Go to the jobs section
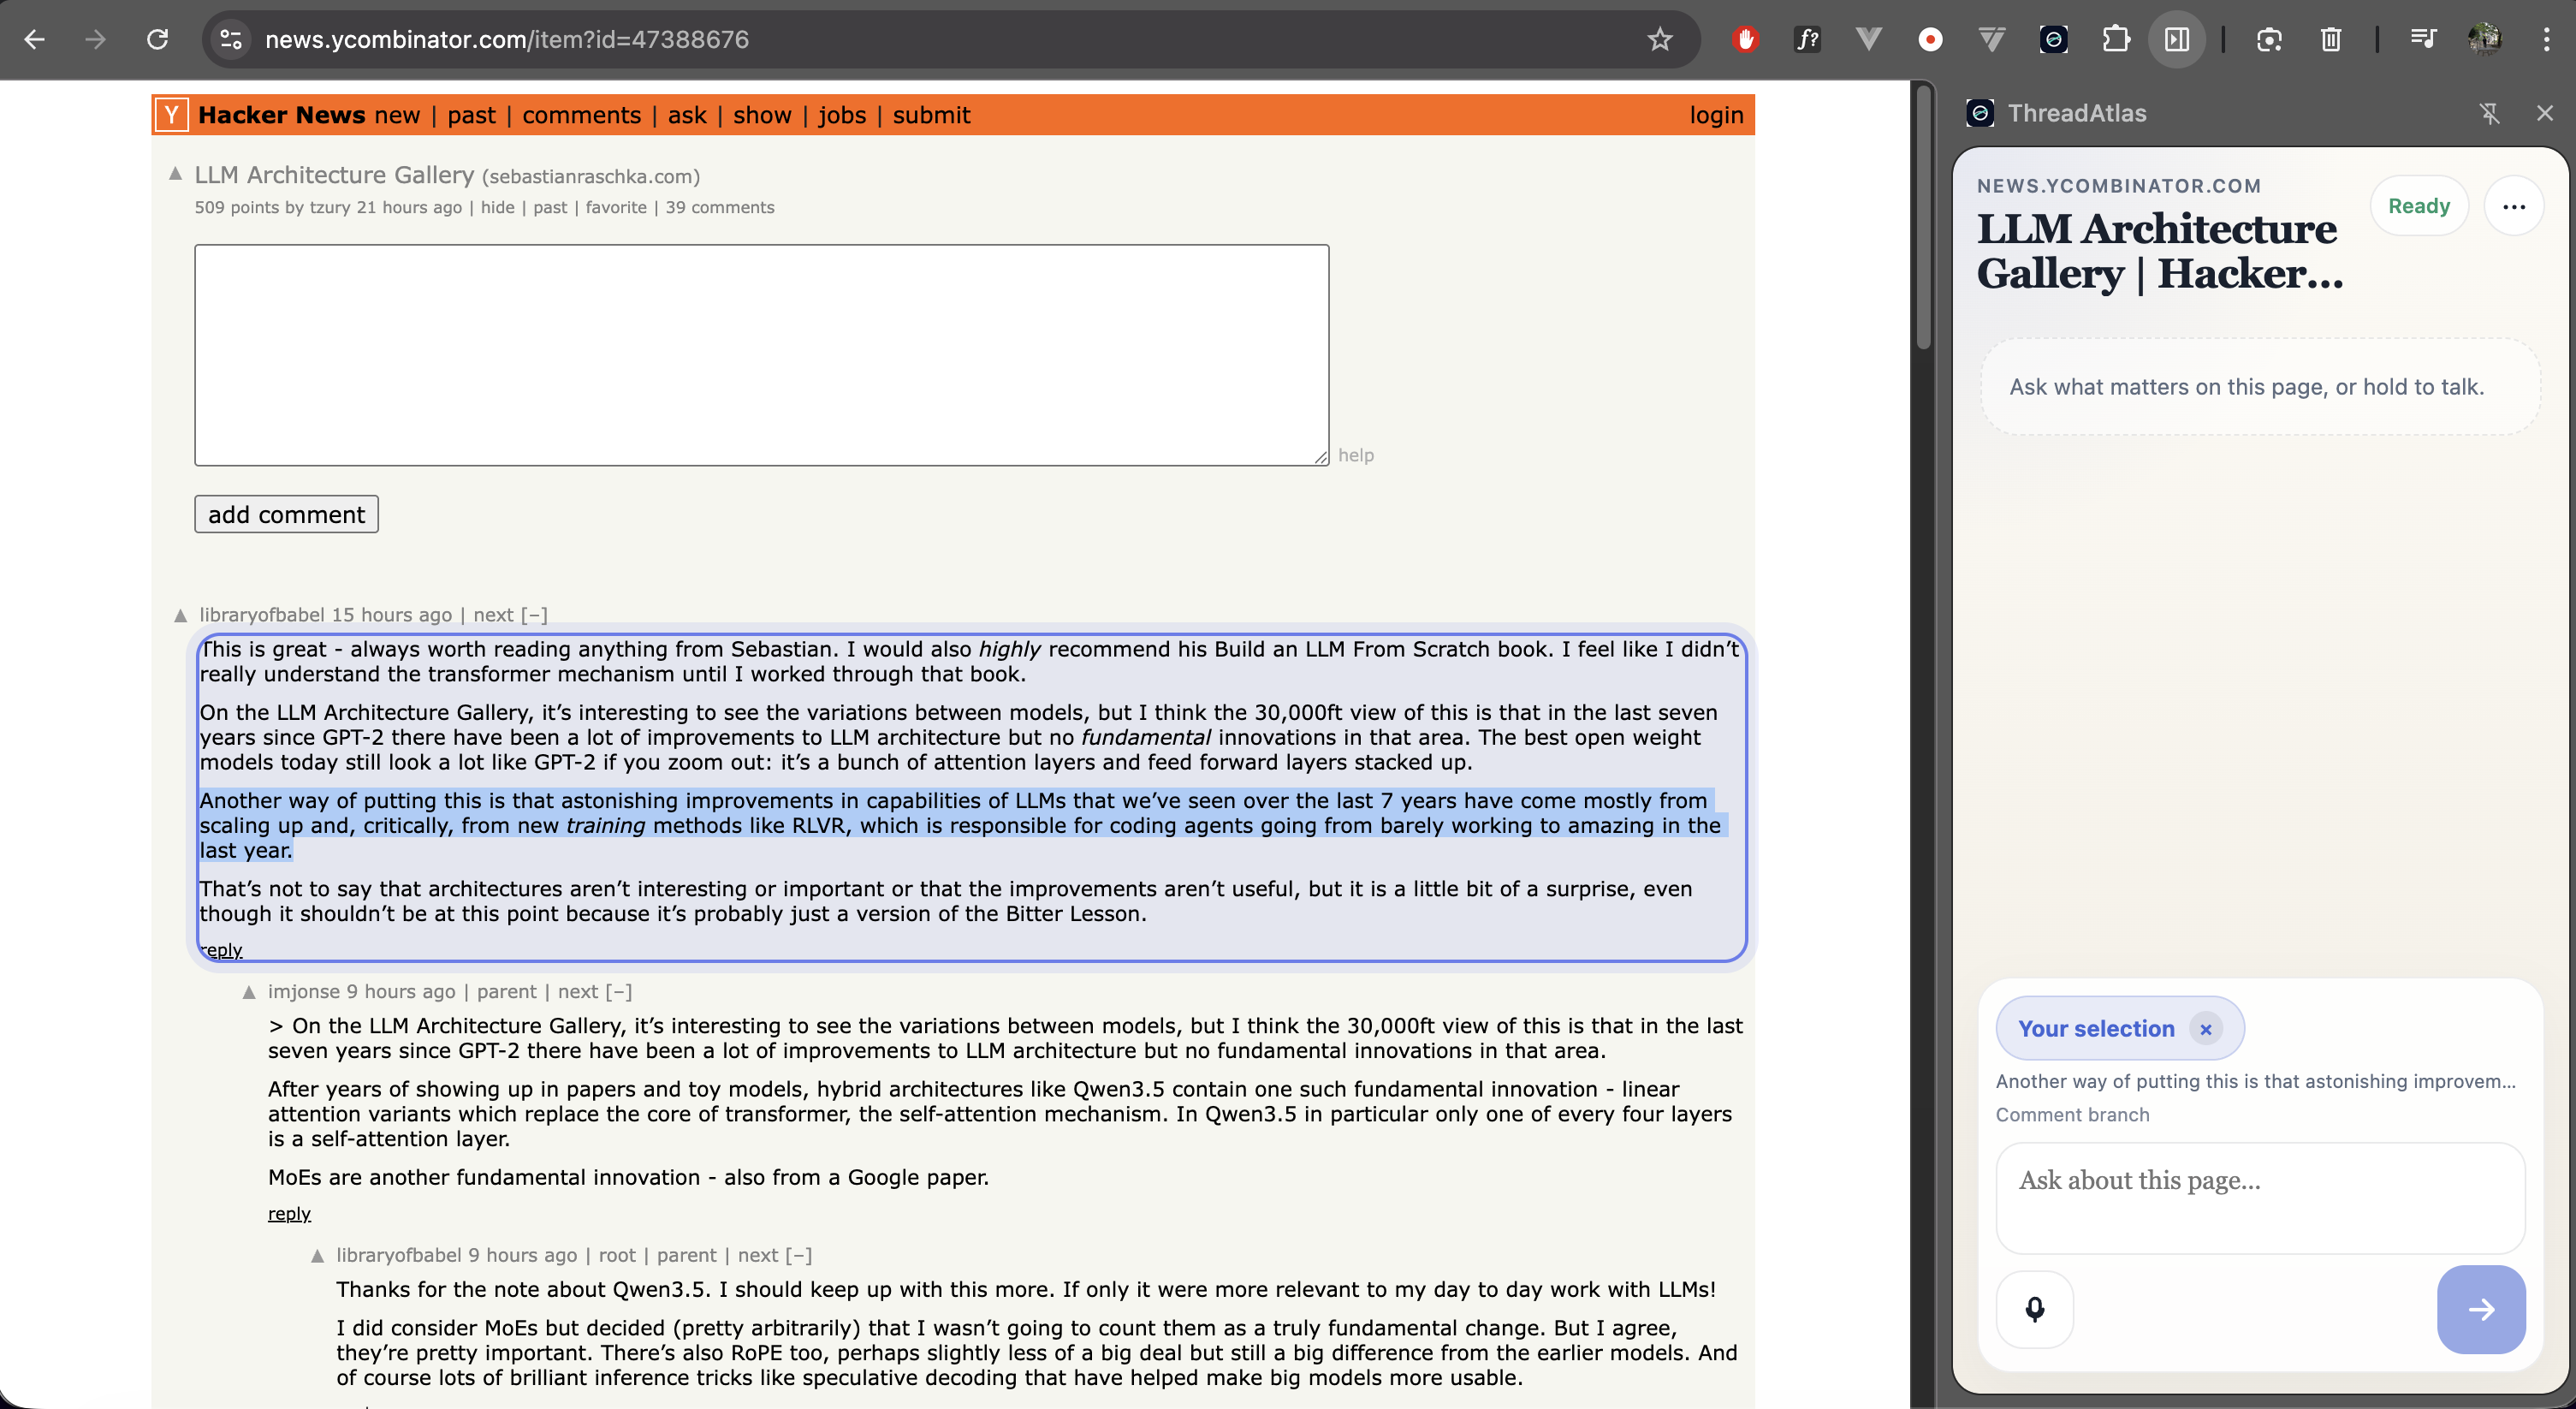 coord(842,115)
